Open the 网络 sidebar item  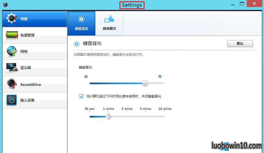click(x=35, y=51)
